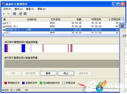The width and height of the screenshot is (127, 94).
Task: Select the TOOLS (D:) volume row
Action: [x=60, y=26]
